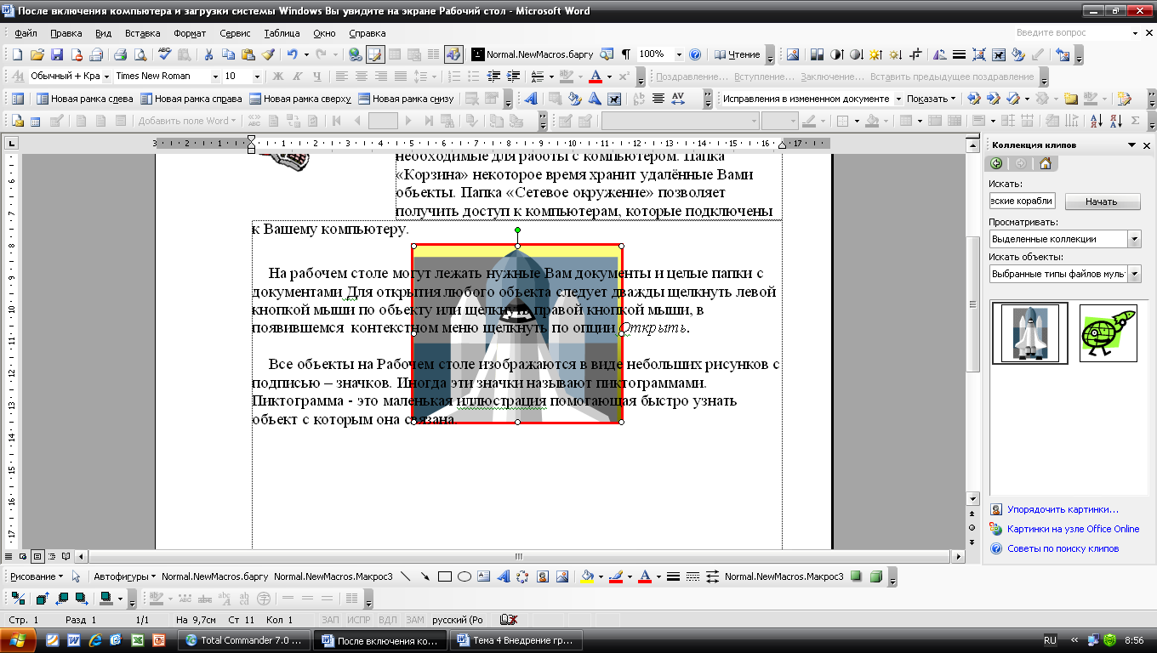This screenshot has height=653, width=1157.
Task: Click the Sort Ascending icon
Action: pos(1097,121)
